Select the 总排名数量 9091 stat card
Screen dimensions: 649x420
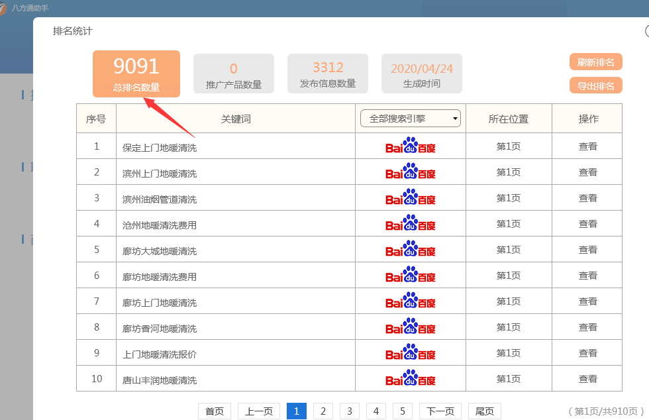click(x=136, y=74)
